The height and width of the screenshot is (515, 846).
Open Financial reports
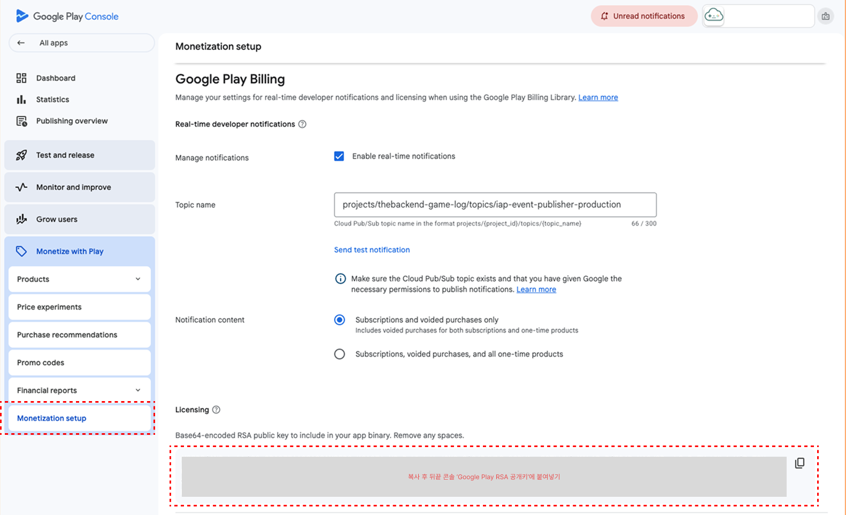coord(80,390)
